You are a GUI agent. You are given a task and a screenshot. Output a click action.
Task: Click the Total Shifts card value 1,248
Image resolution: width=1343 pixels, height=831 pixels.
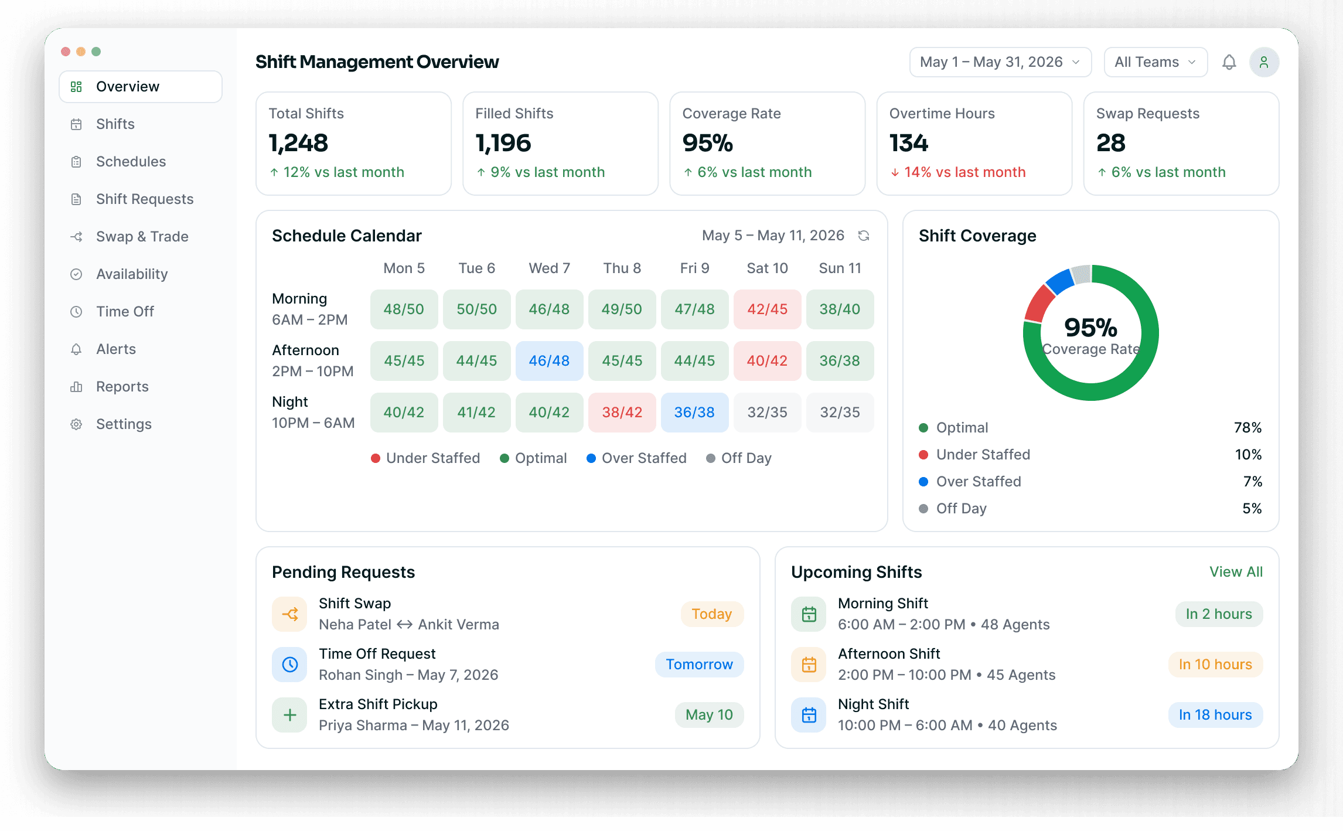point(298,143)
